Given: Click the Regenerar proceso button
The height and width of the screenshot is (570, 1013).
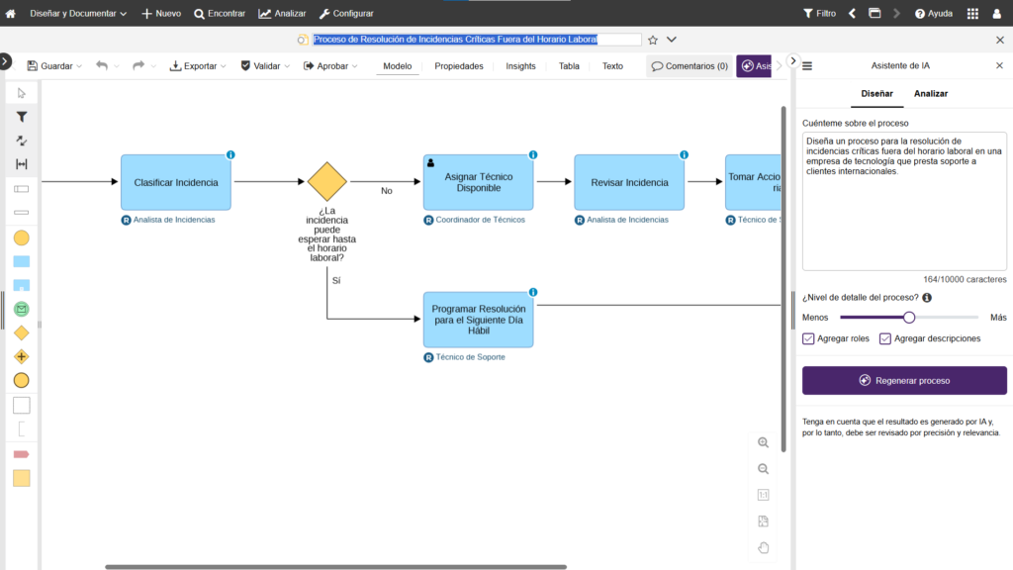Looking at the screenshot, I should 904,381.
